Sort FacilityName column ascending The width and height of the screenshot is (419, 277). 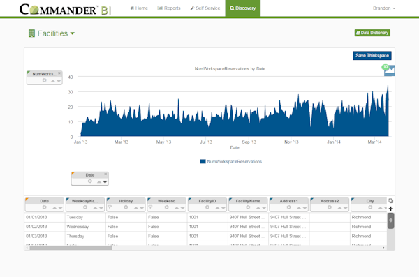coord(258,207)
